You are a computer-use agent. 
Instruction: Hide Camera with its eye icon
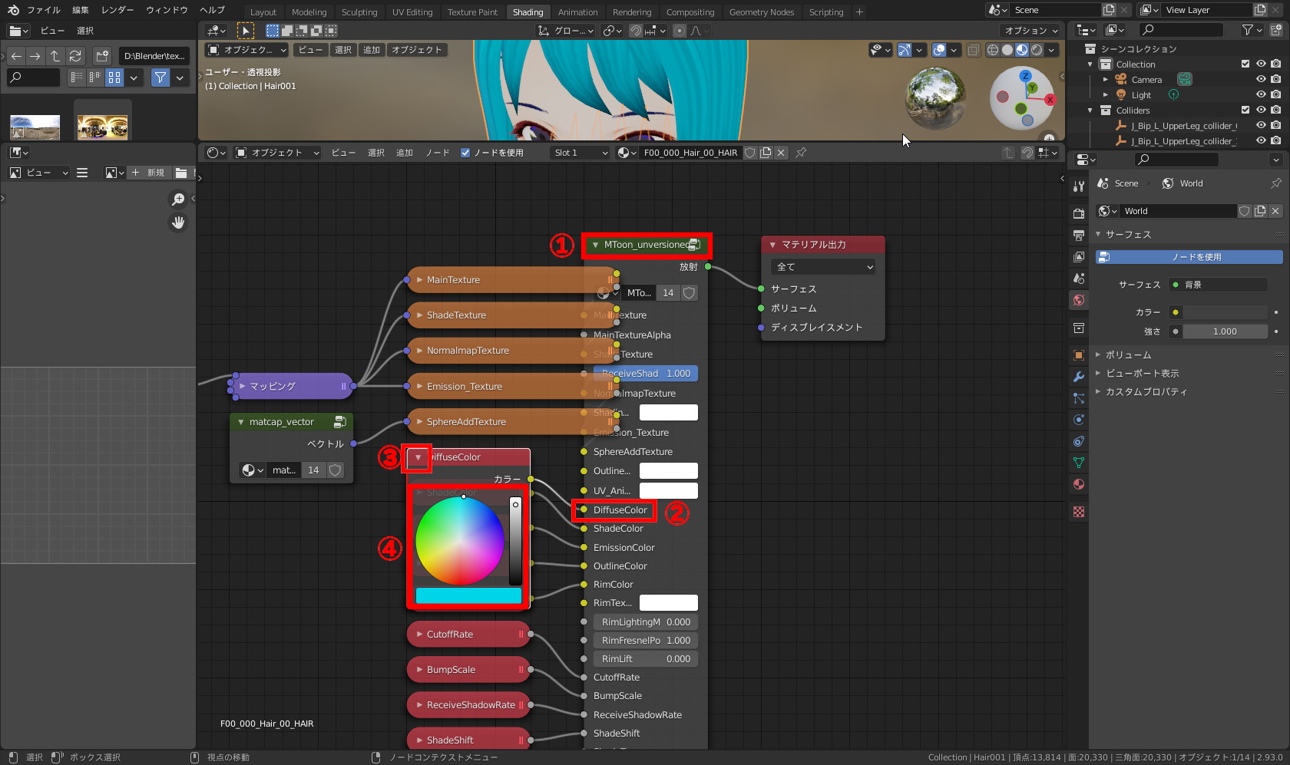click(x=1261, y=80)
